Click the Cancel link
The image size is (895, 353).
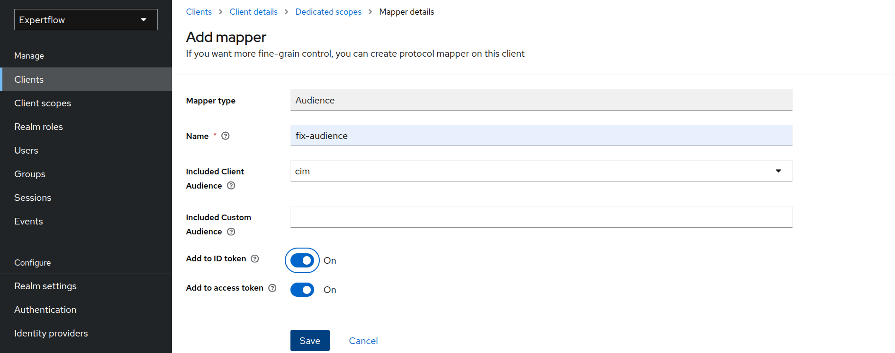pyautogui.click(x=363, y=341)
